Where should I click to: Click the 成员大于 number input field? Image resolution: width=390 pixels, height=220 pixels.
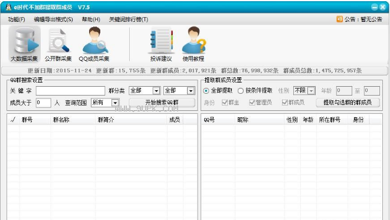44,103
